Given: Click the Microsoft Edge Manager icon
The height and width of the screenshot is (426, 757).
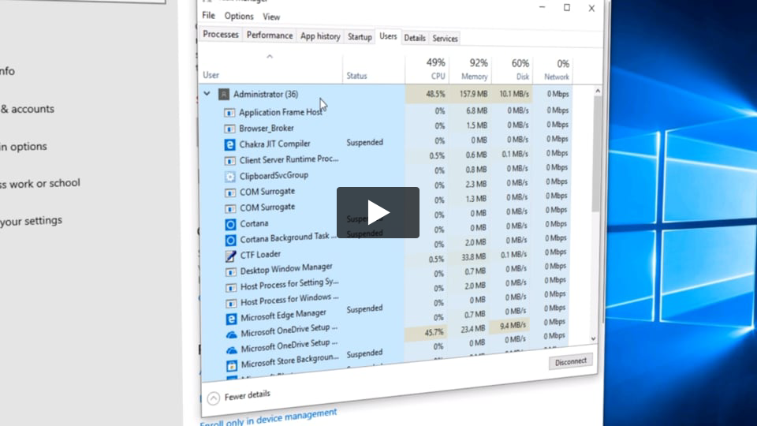Looking at the screenshot, I should (231, 318).
